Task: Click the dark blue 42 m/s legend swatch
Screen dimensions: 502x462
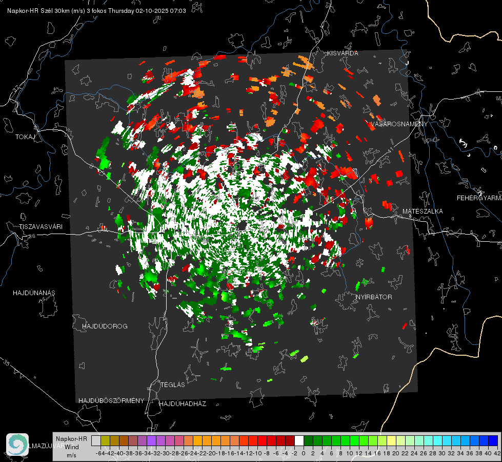Action: coord(493,440)
